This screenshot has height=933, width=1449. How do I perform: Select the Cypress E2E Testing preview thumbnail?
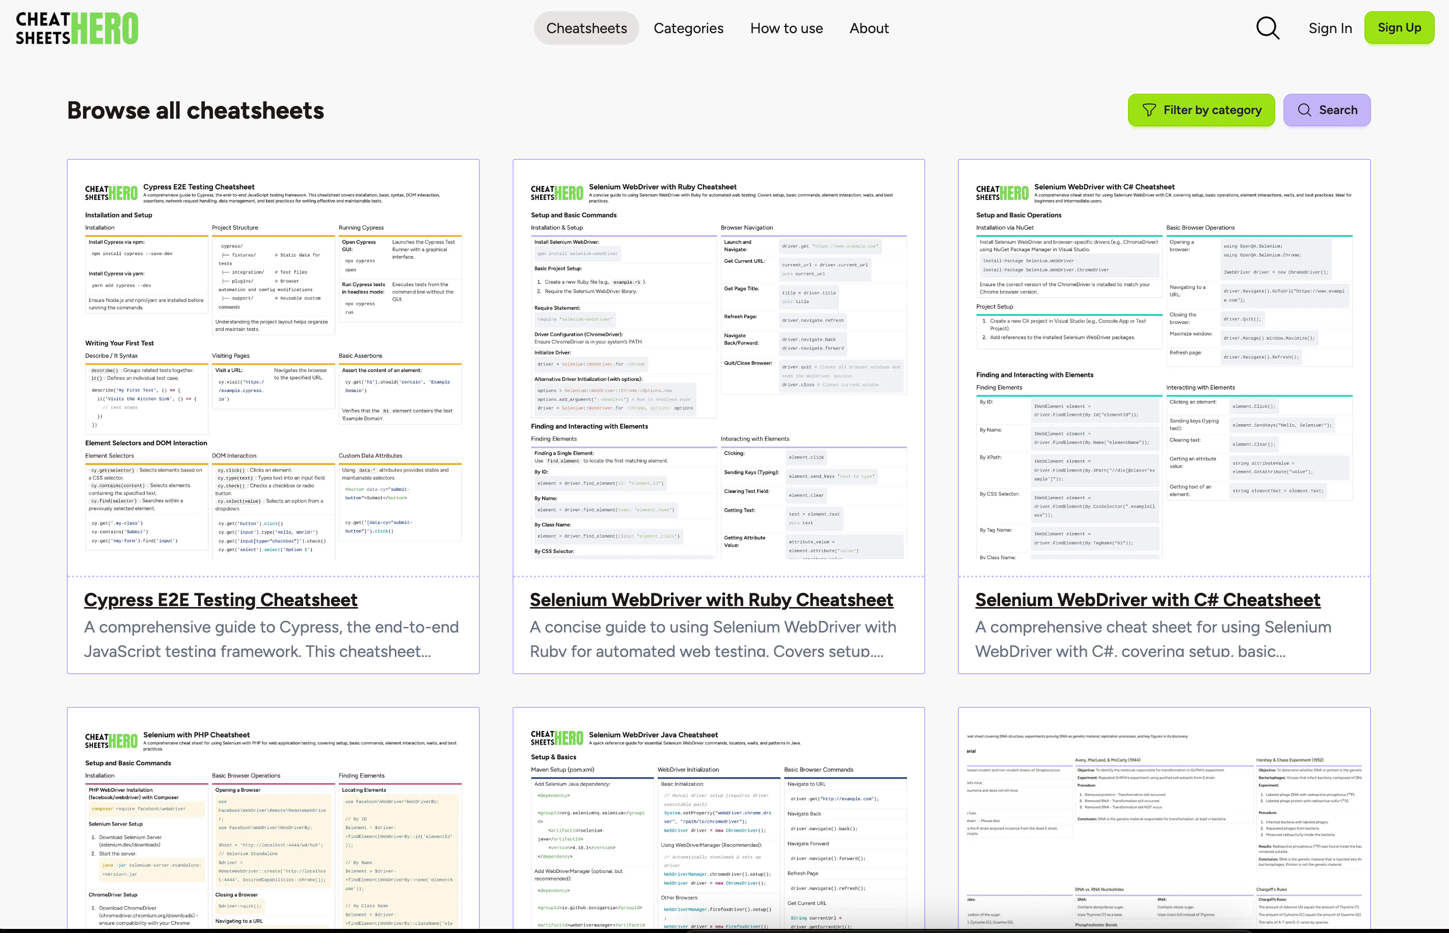pos(273,368)
